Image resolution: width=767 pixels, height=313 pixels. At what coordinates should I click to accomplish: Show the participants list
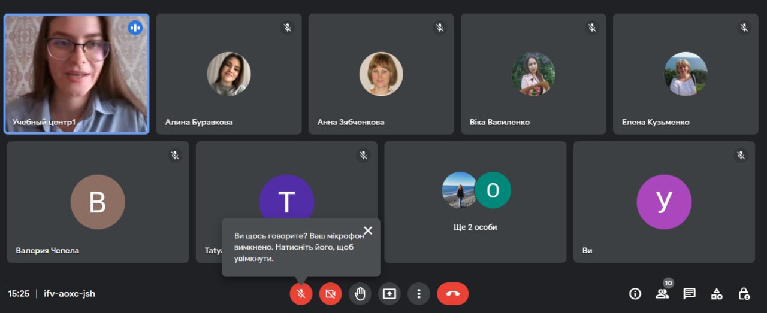point(662,294)
